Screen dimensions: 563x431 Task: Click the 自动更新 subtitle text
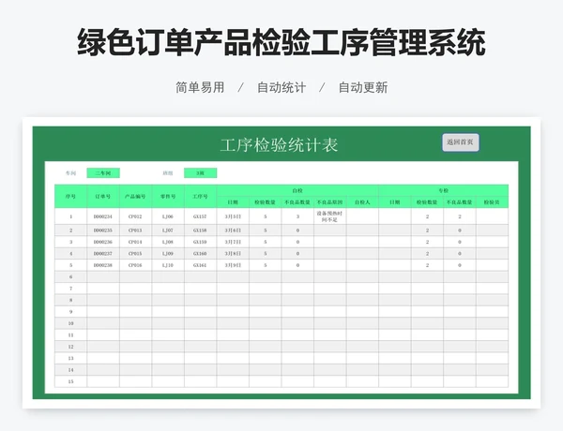click(363, 87)
